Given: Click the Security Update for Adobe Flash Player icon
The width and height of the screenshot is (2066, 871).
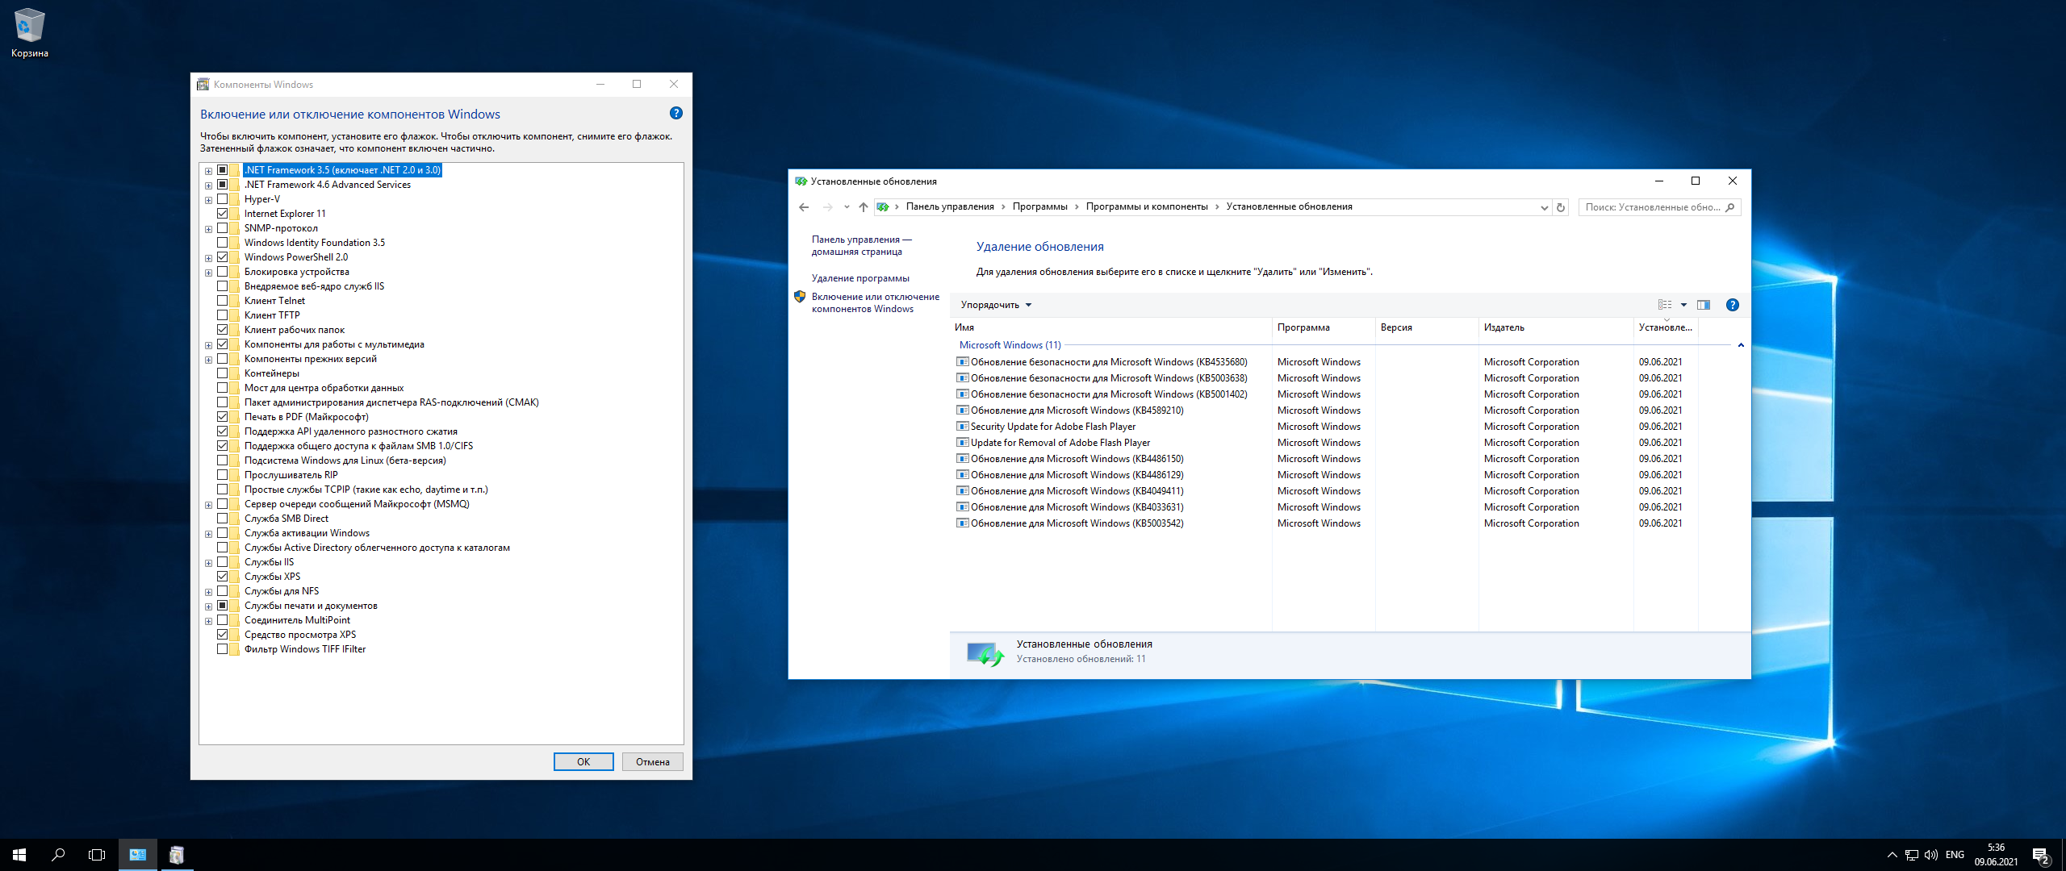Looking at the screenshot, I should click(x=962, y=427).
